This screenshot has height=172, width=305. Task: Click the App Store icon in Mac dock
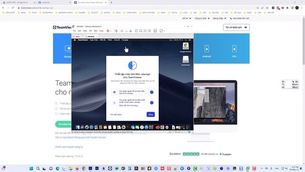tap(146, 128)
